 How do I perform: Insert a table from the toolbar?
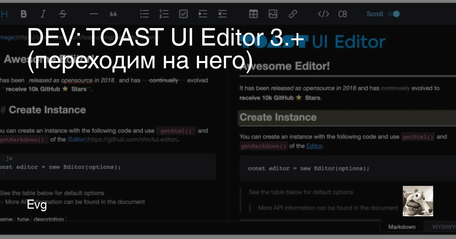pyautogui.click(x=253, y=14)
